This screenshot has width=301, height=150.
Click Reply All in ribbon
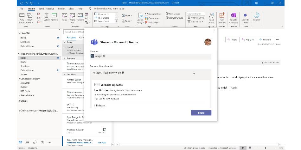pyautogui.click(x=72, y=18)
